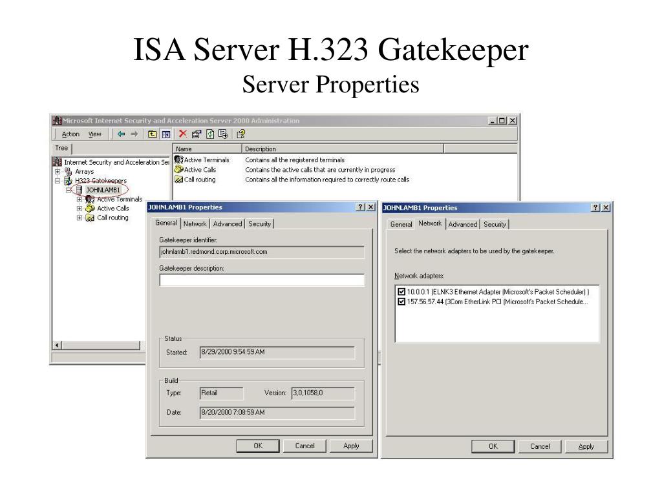Open the Security tab in the Network dialog

click(495, 224)
